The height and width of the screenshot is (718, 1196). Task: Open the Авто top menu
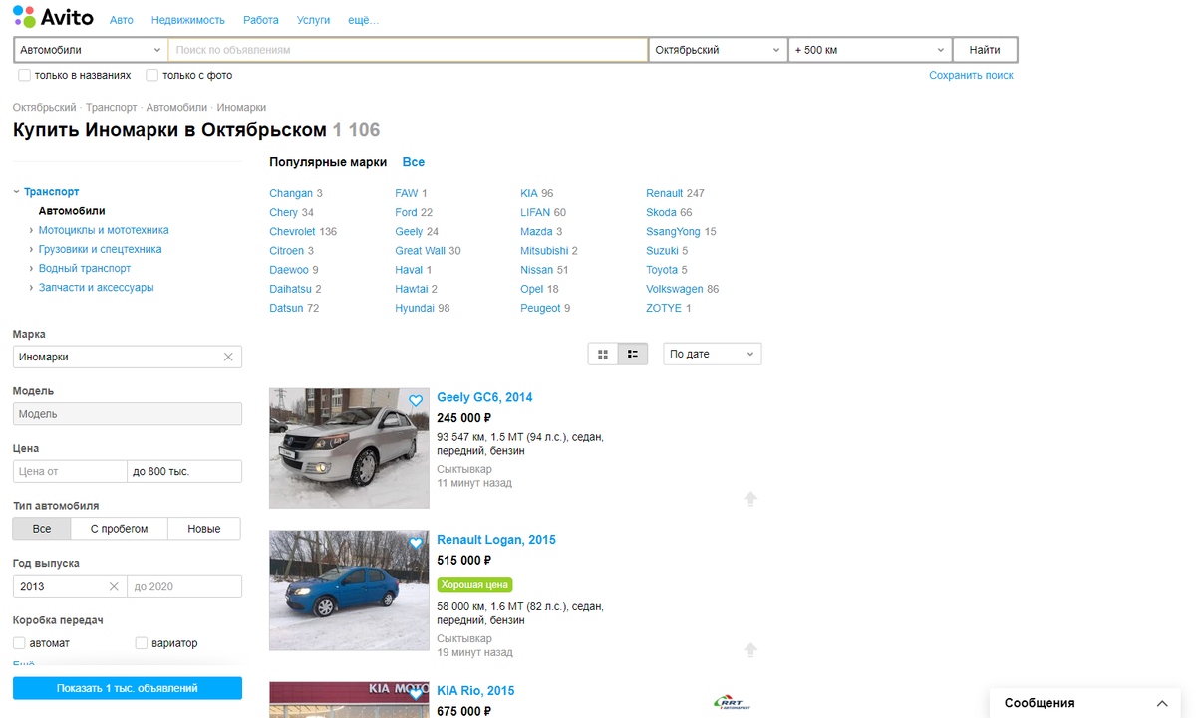[x=122, y=20]
